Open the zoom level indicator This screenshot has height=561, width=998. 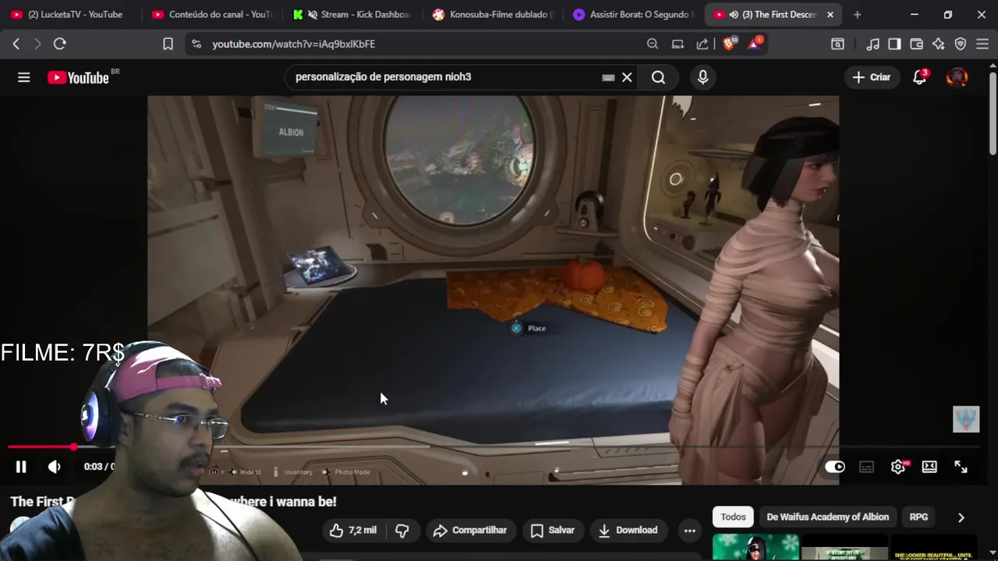point(653,44)
